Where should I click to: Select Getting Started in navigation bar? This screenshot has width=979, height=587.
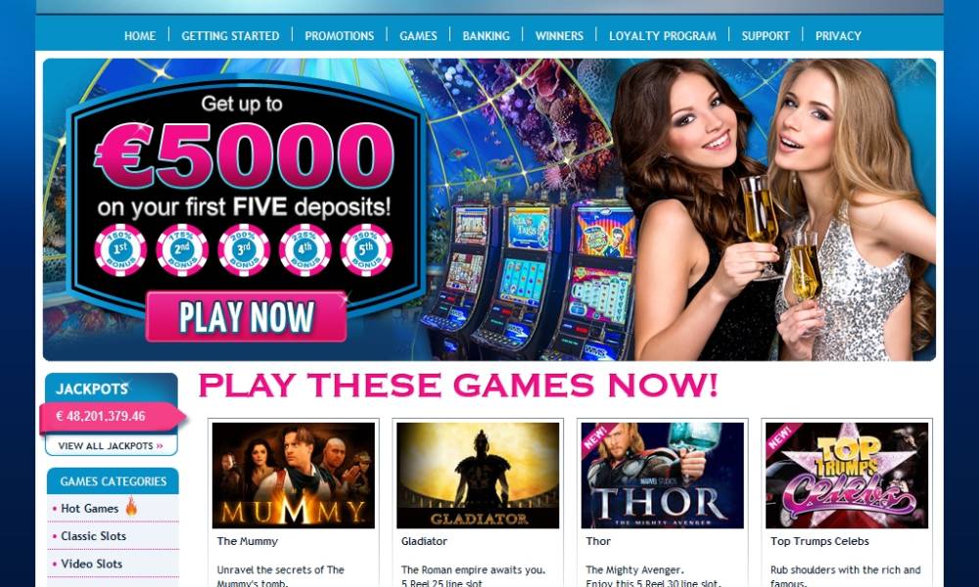pyautogui.click(x=230, y=36)
